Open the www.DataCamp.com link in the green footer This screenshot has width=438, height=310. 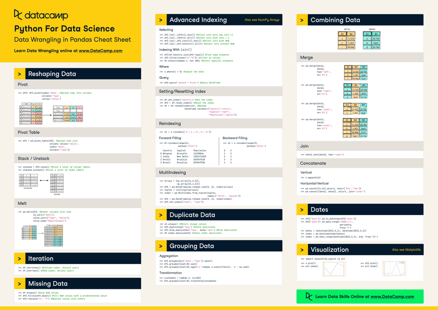pos(392,297)
